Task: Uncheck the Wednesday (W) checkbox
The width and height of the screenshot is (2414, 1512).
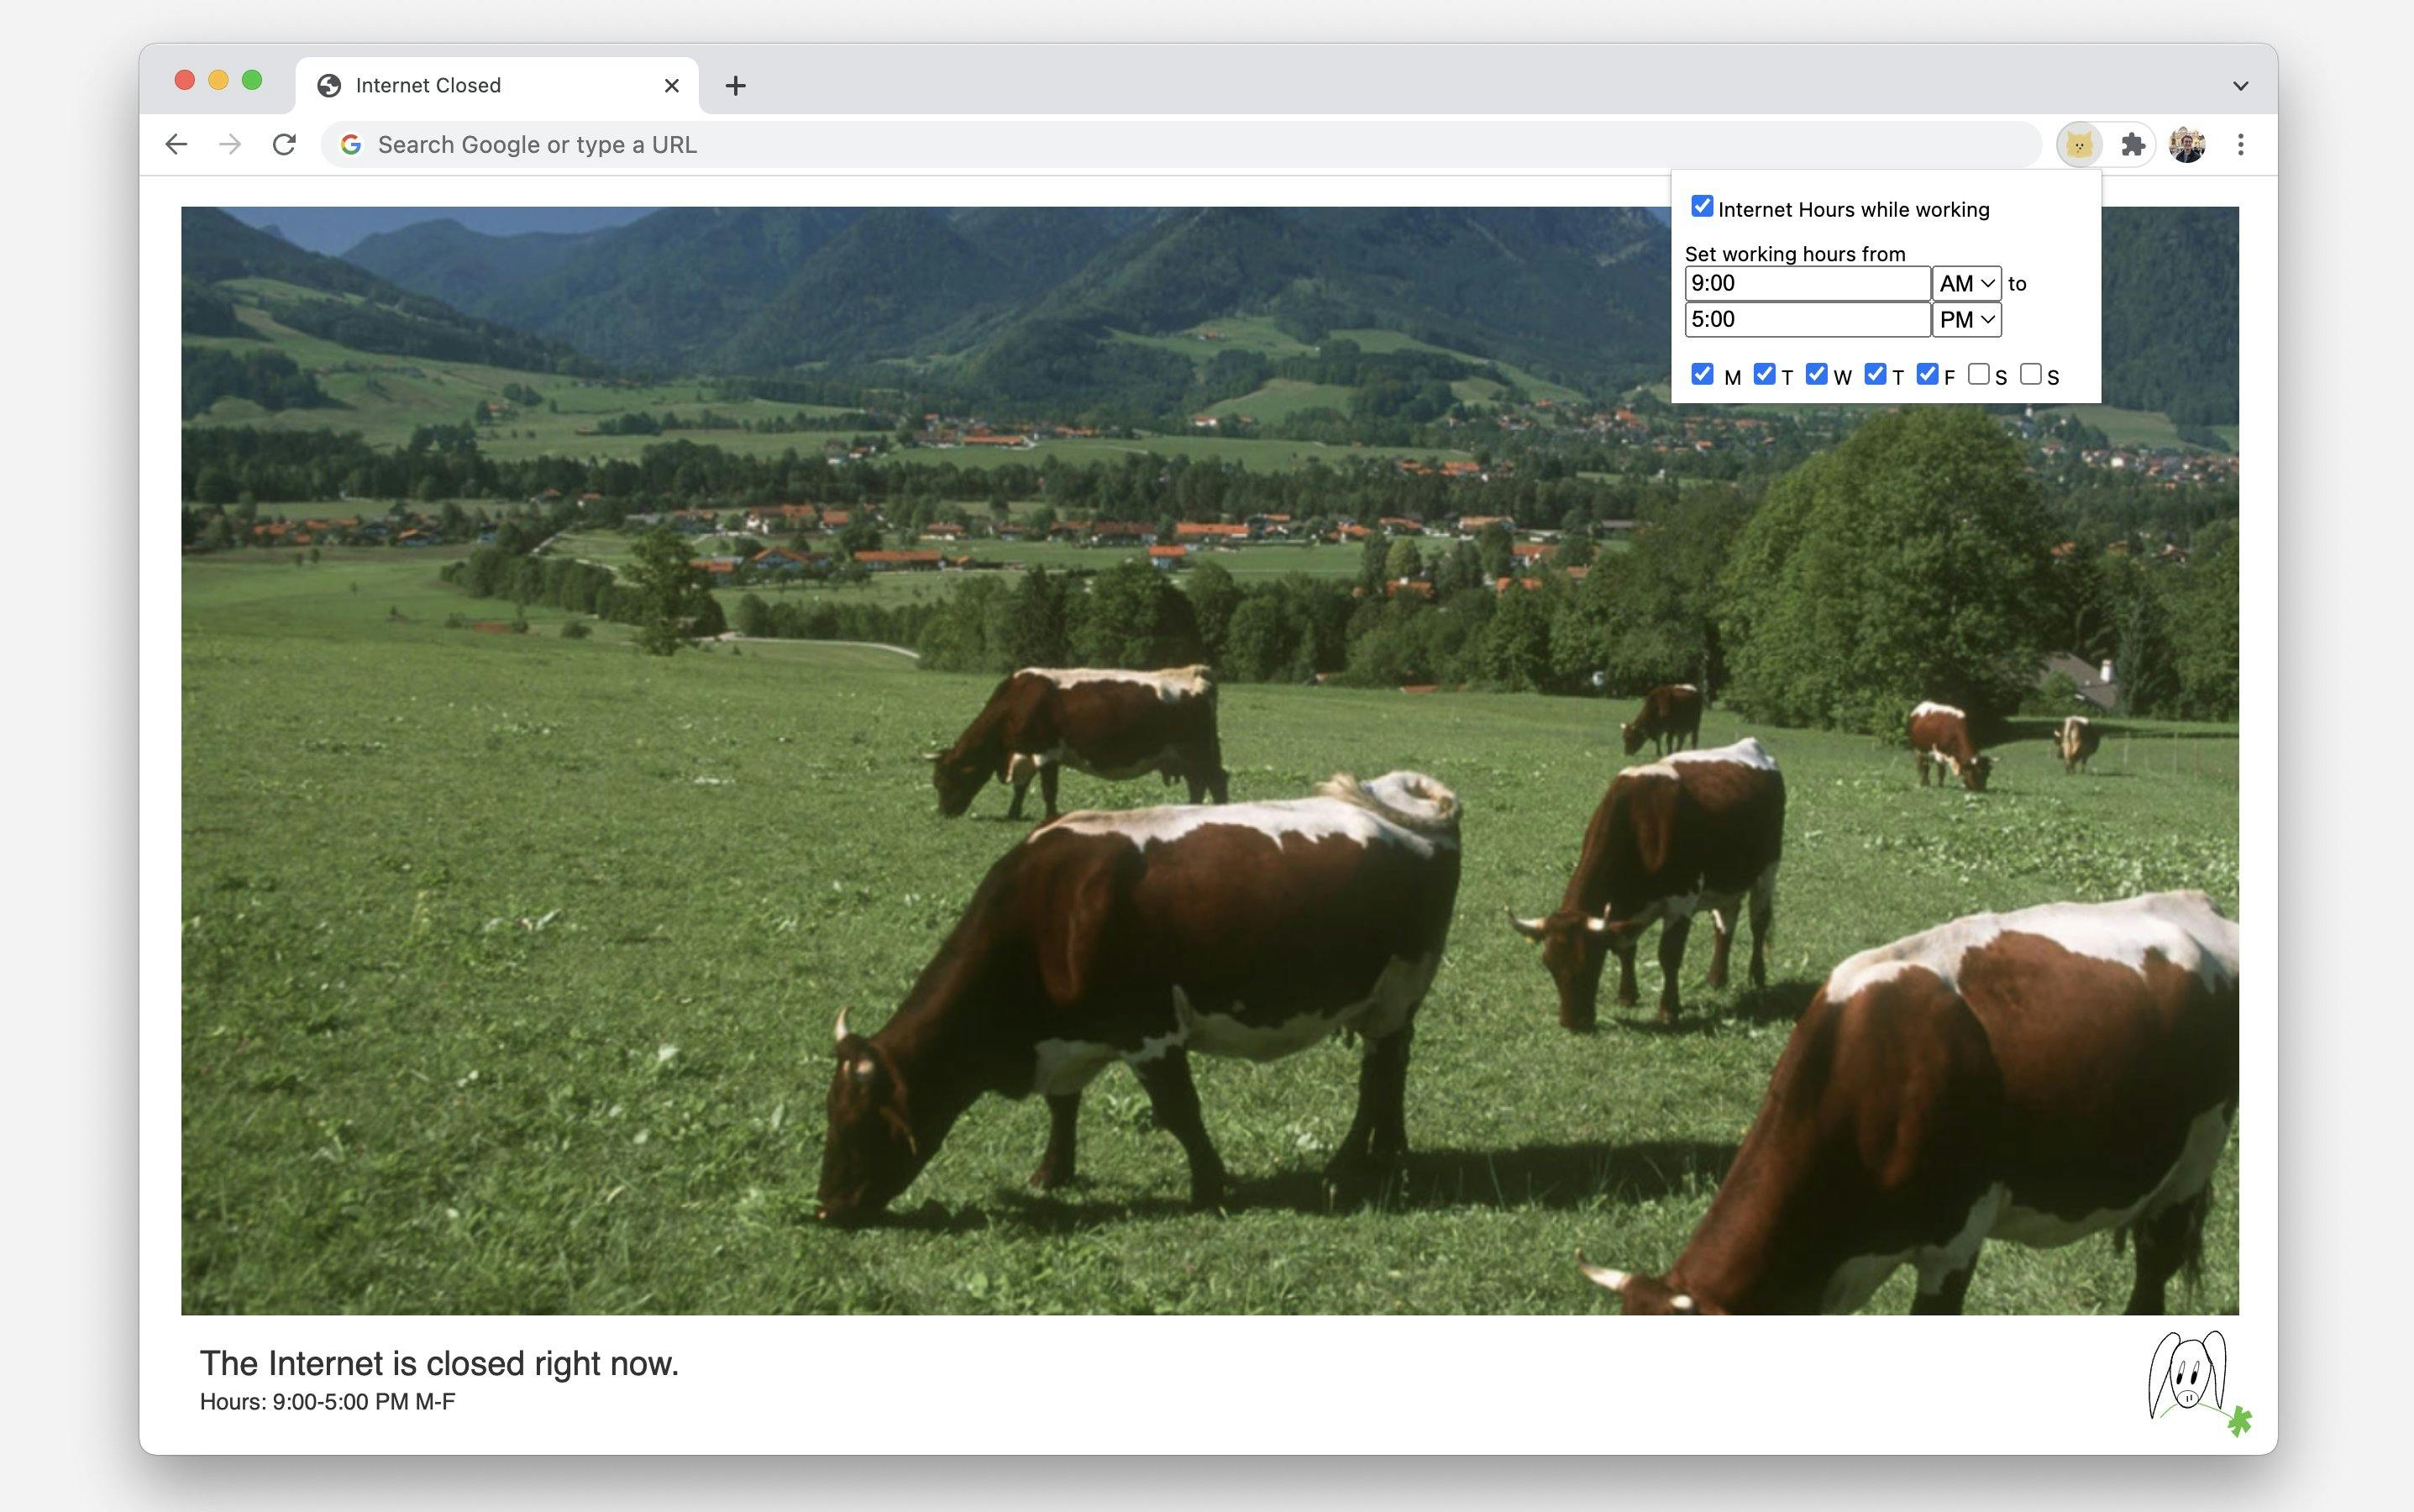Action: coord(1817,374)
